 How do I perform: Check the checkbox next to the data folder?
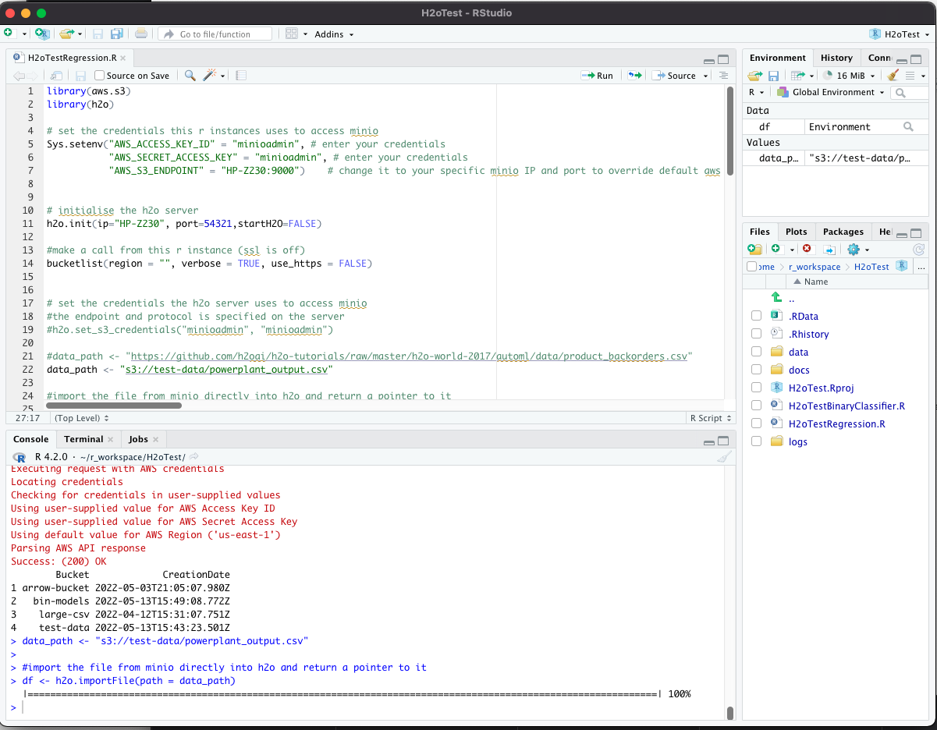[x=756, y=352]
